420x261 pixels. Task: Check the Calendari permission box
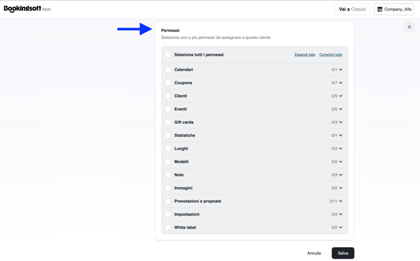pos(168,69)
